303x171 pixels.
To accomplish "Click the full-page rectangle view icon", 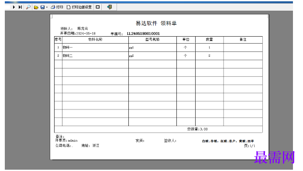I will [x=98, y=7].
